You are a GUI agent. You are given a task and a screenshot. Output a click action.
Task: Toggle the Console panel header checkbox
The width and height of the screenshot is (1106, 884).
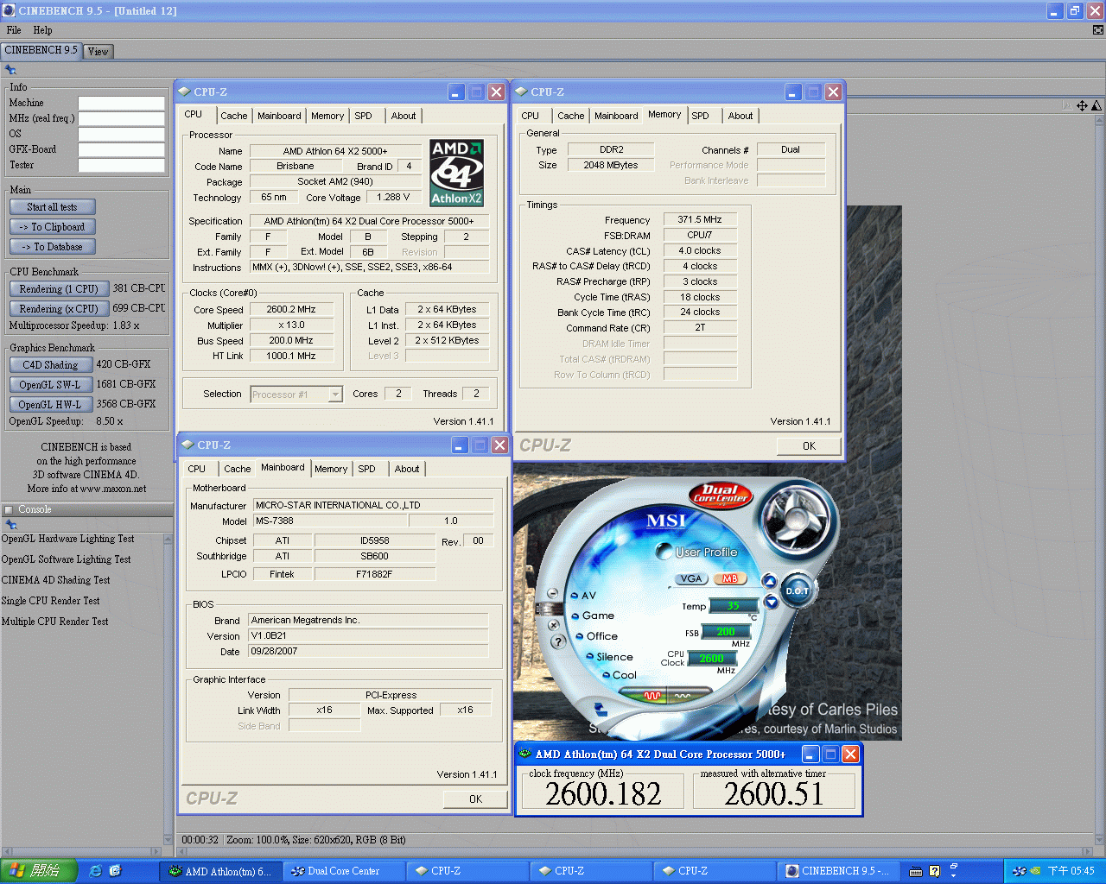click(9, 510)
